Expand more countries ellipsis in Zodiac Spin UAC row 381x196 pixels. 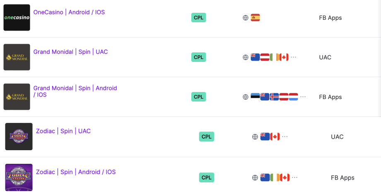[x=285, y=137]
